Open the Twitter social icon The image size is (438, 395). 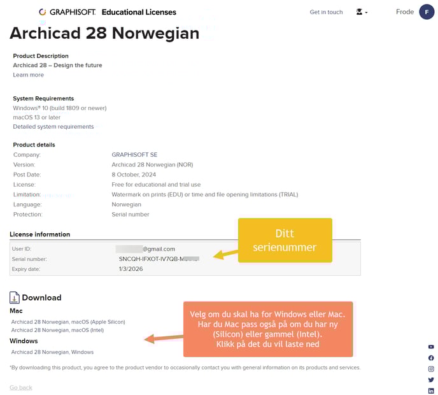pos(431,380)
